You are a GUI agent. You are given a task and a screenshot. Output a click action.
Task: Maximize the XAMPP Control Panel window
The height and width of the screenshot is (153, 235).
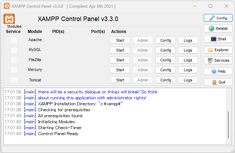point(210,6)
